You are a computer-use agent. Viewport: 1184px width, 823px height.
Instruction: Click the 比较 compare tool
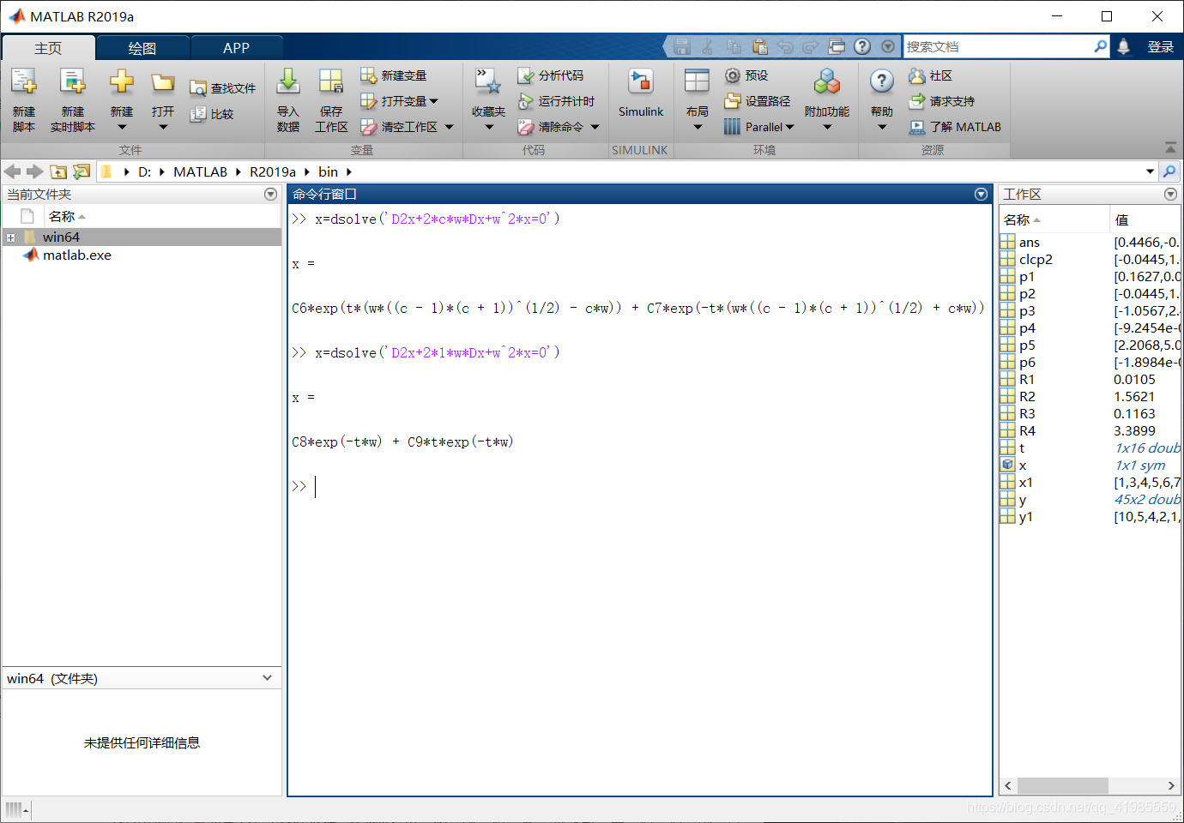click(212, 114)
